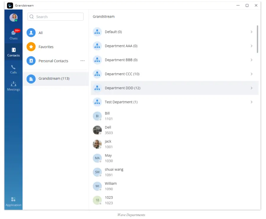Click the Test Department org icon
The height and width of the screenshot is (219, 266).
pos(97,102)
